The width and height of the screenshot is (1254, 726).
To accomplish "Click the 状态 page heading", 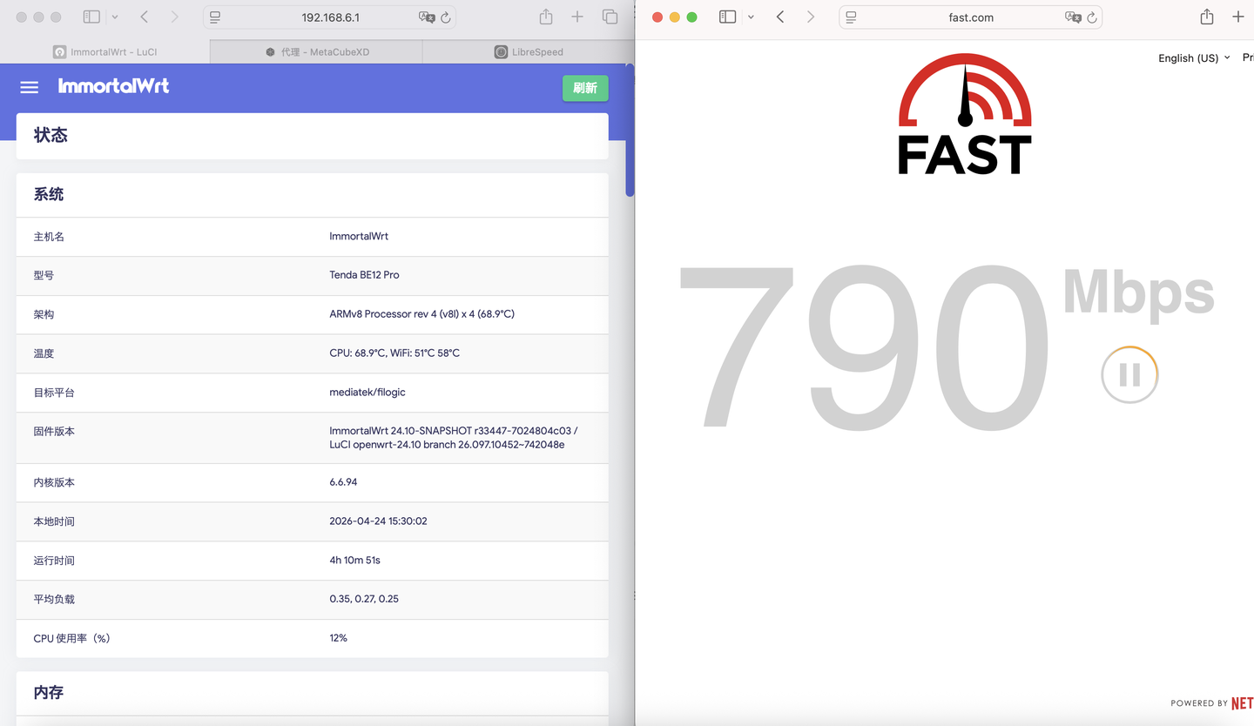I will click(x=51, y=135).
